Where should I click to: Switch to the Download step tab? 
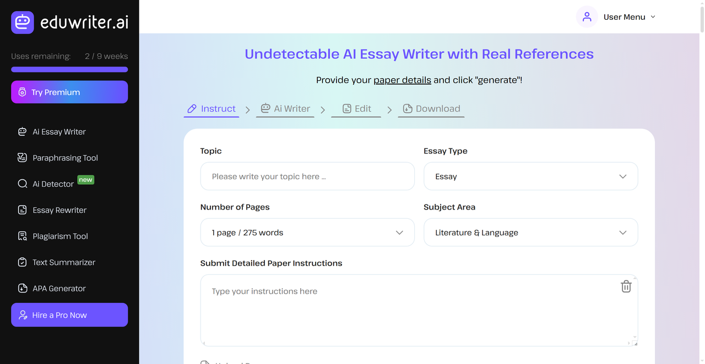(431, 109)
